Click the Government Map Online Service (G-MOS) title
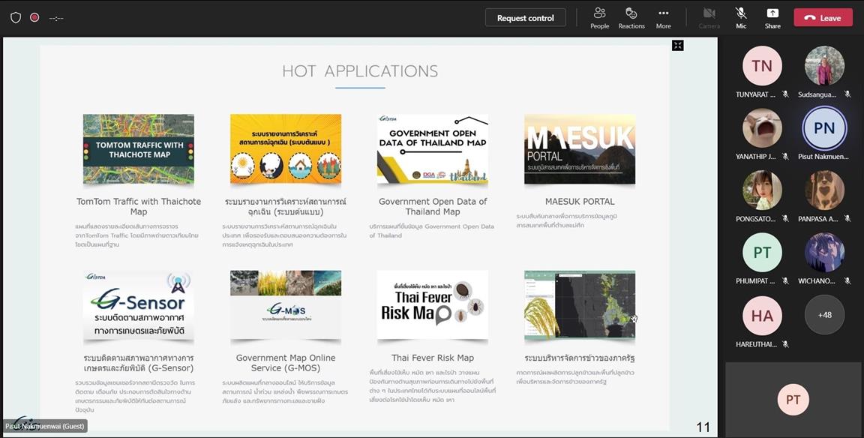This screenshot has height=438, width=864. tap(286, 362)
